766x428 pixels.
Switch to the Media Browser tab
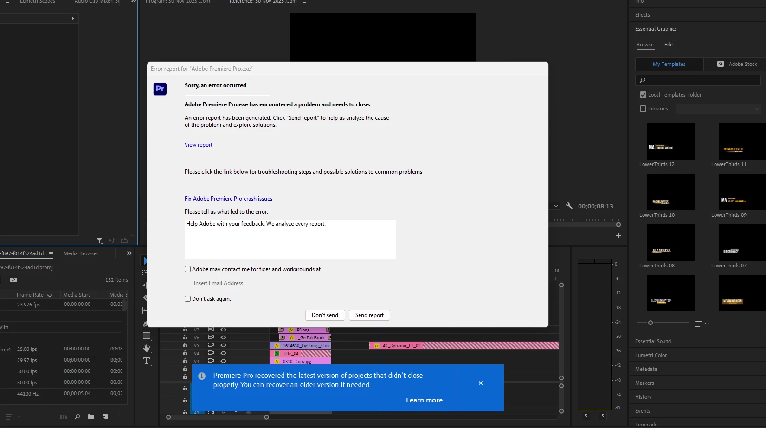(81, 254)
